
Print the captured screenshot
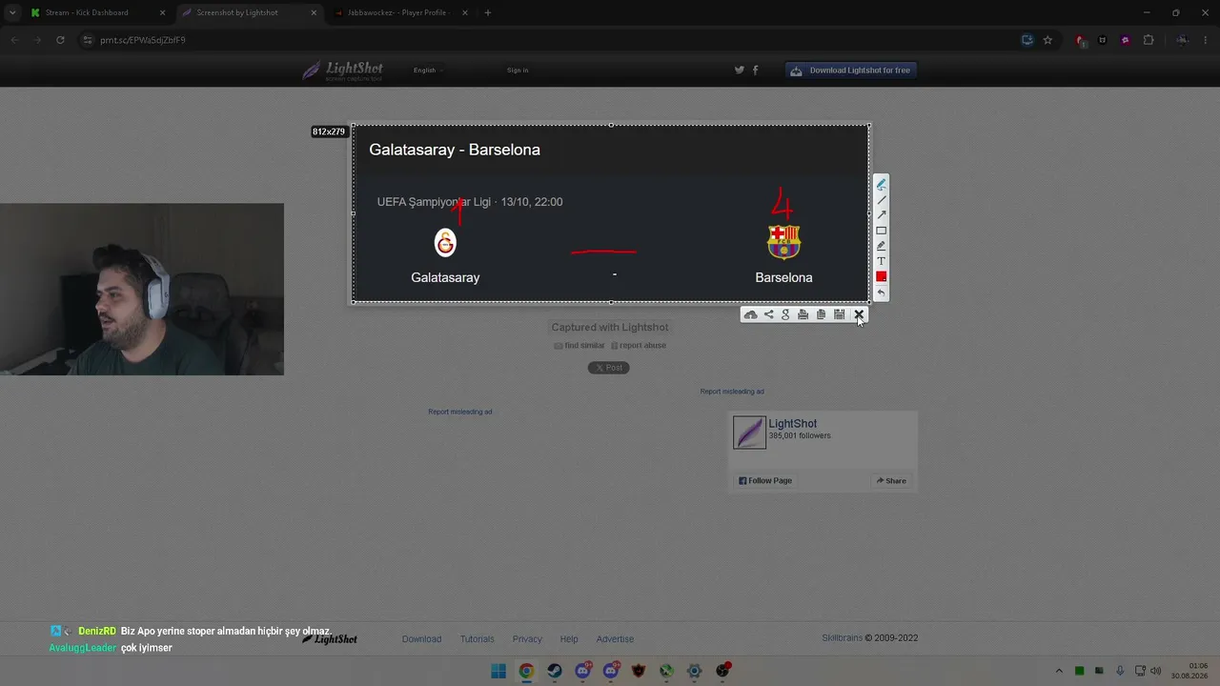tap(803, 314)
